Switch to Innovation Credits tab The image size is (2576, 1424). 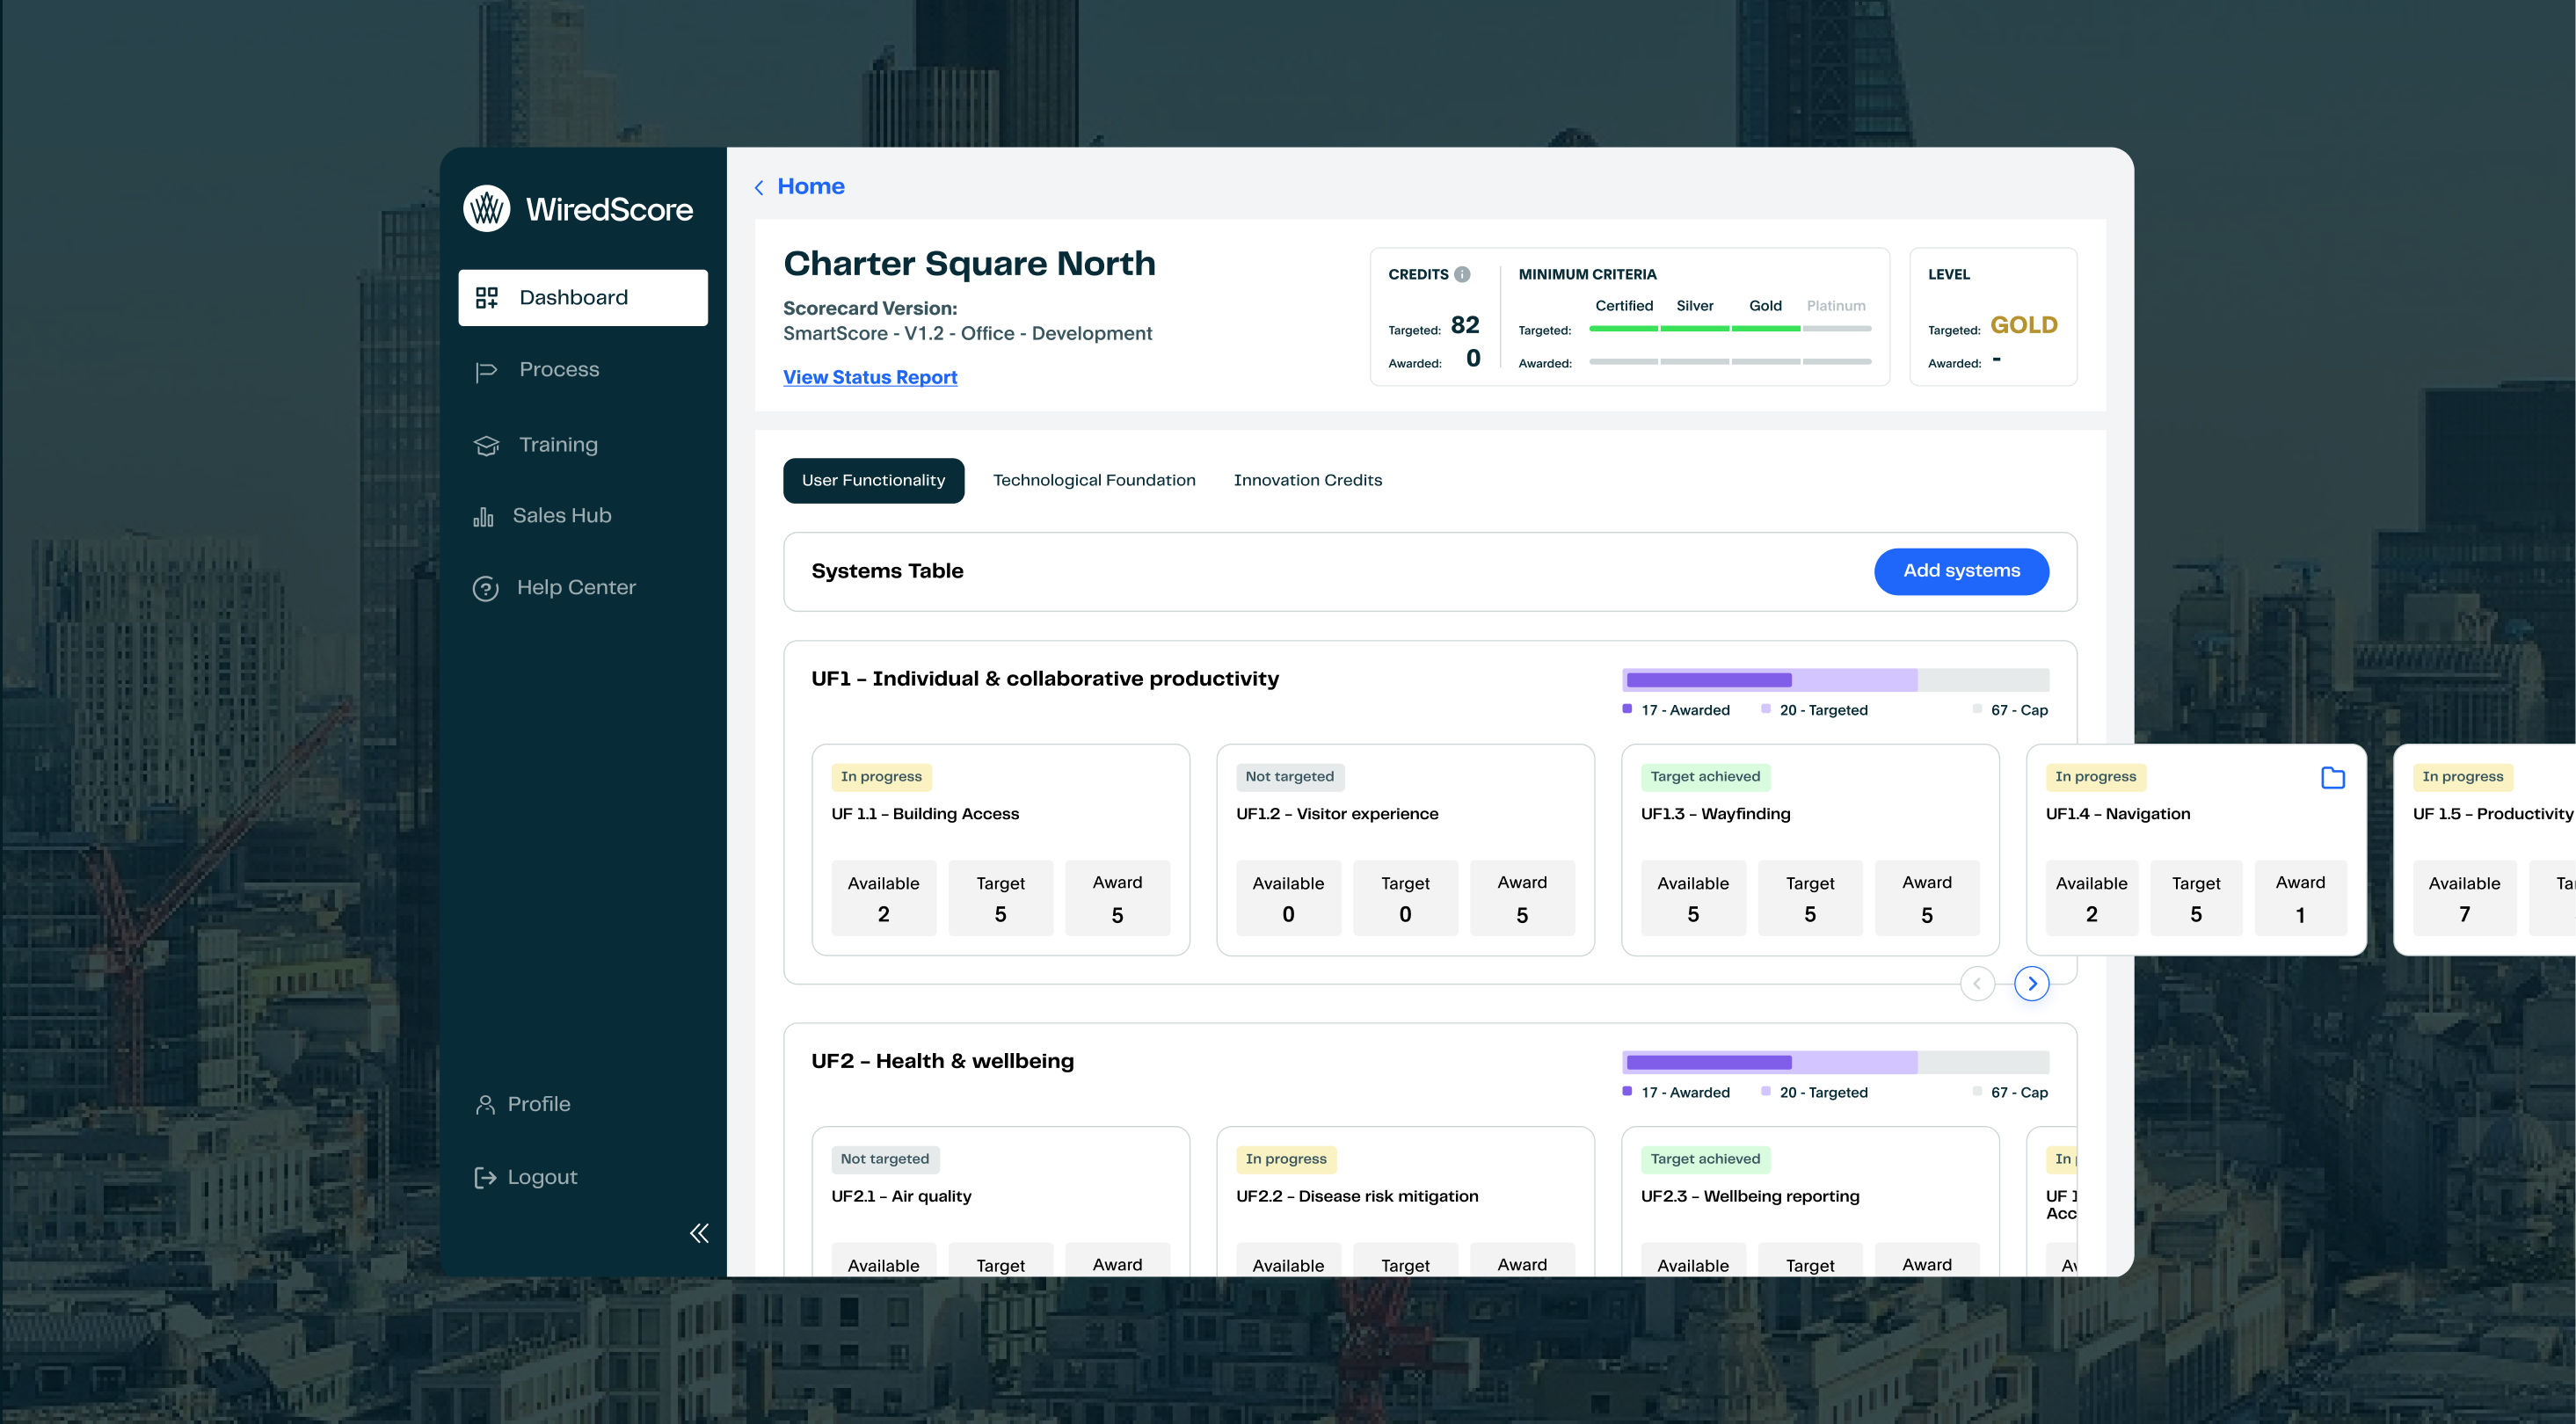pos(1307,480)
